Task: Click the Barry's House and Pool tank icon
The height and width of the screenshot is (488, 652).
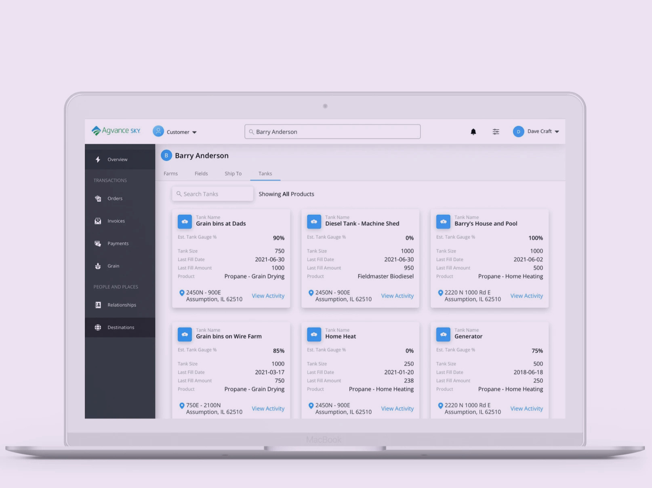Action: click(443, 222)
